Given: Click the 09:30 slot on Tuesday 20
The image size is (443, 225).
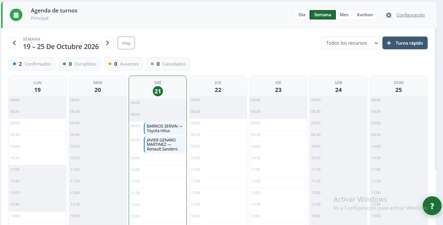Looking at the screenshot, I should [x=98, y=136].
